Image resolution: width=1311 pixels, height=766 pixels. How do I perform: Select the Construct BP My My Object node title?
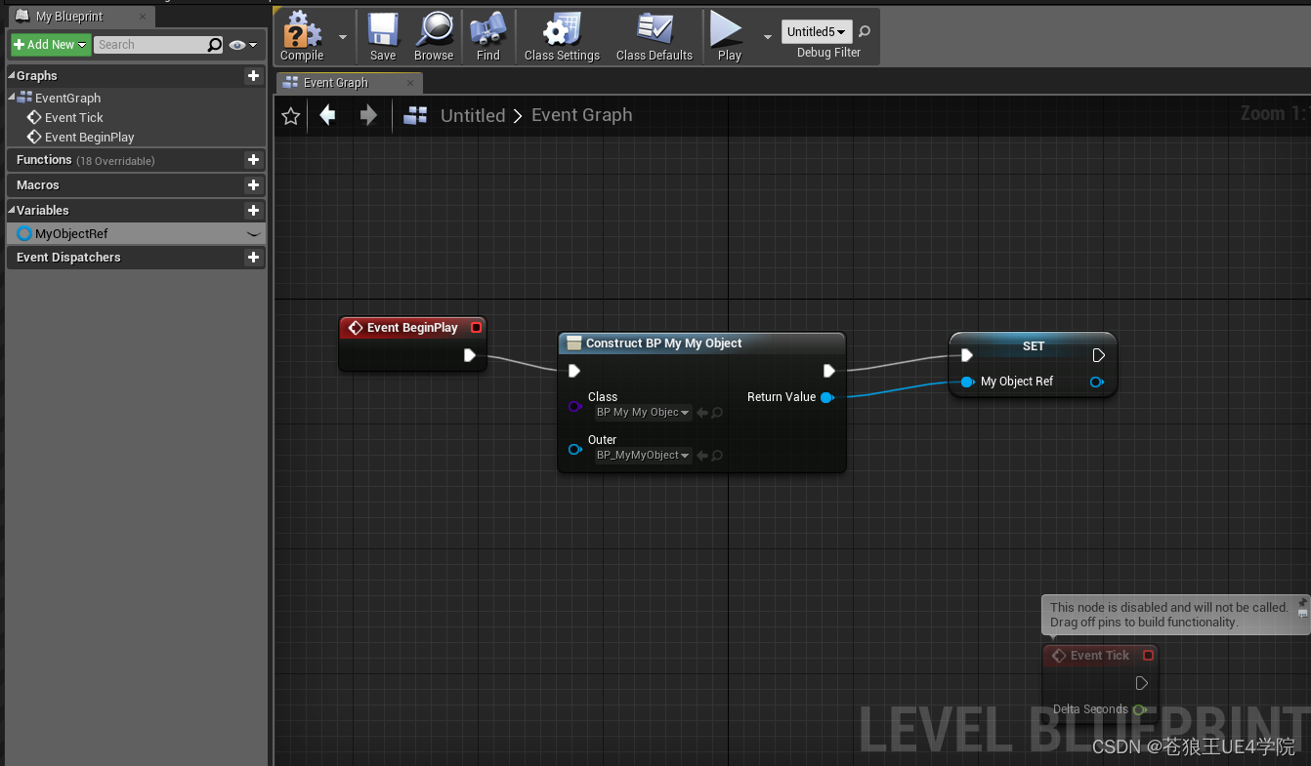point(663,343)
